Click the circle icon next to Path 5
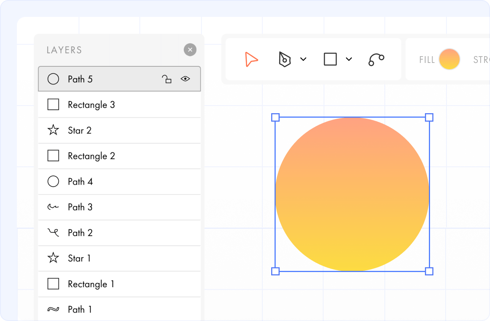Screen dimensions: 490x321 pos(53,79)
